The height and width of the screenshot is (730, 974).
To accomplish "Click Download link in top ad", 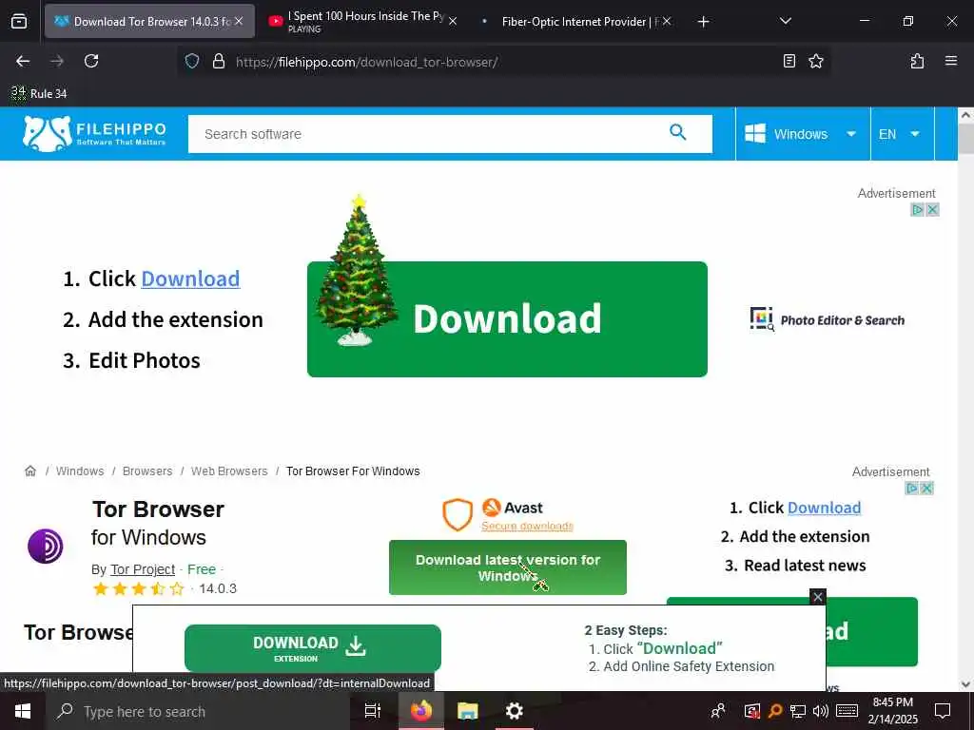I will 190,279.
